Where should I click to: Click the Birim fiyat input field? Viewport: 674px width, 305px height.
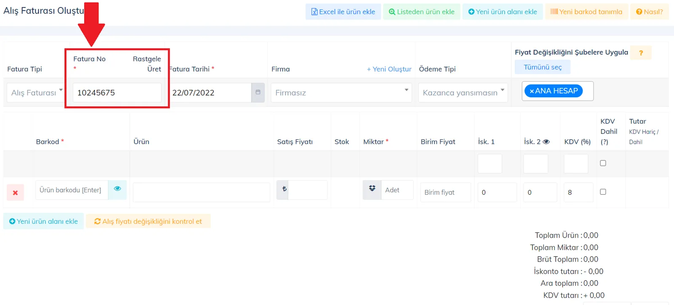(x=446, y=192)
